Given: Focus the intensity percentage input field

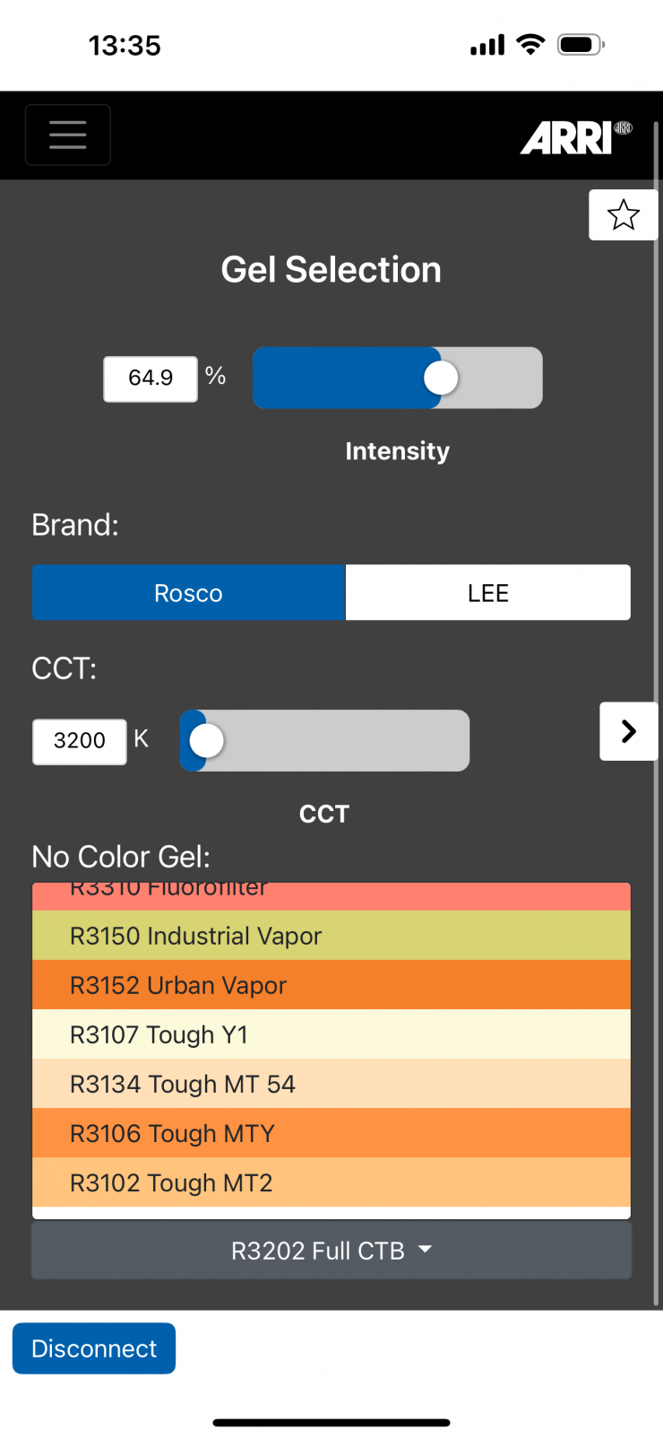Looking at the screenshot, I should point(151,379).
